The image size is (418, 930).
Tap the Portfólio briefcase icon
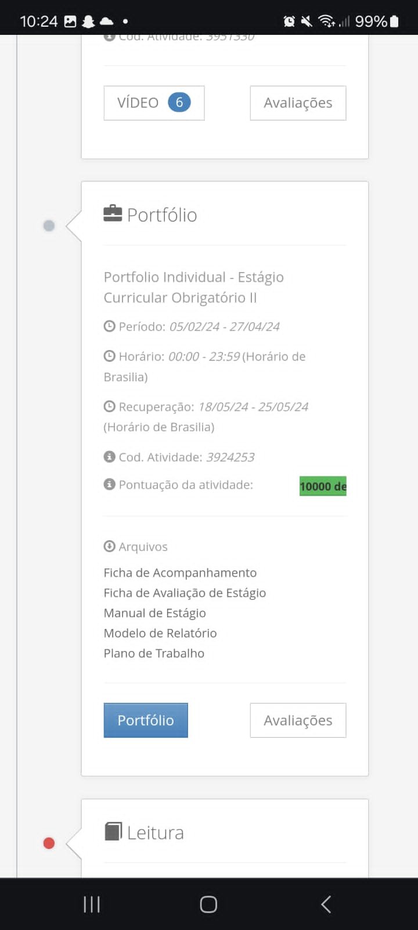pyautogui.click(x=113, y=214)
